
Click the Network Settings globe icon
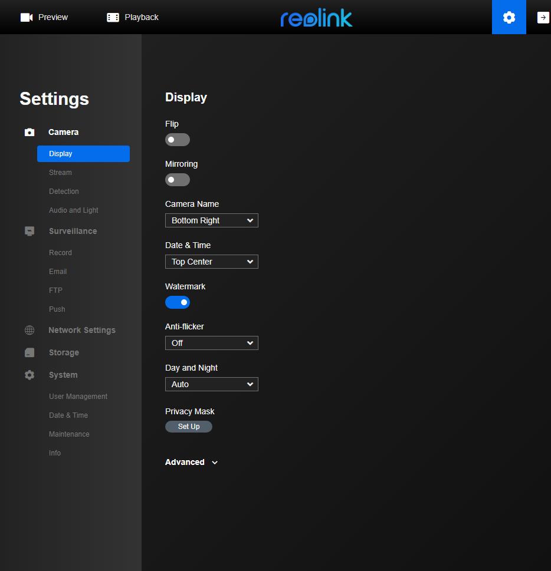(29, 331)
